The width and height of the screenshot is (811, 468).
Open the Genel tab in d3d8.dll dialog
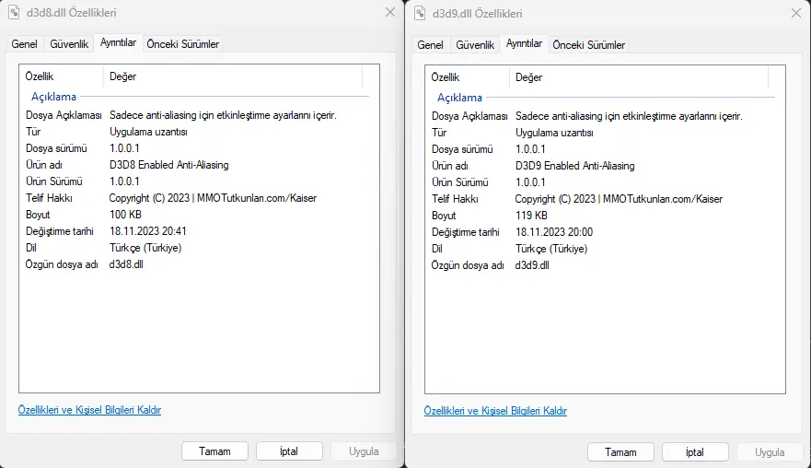pos(25,44)
